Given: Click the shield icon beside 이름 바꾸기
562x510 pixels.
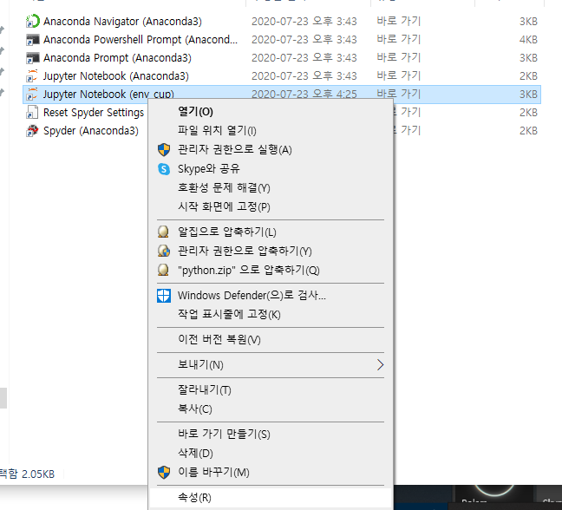Looking at the screenshot, I should pos(164,473).
